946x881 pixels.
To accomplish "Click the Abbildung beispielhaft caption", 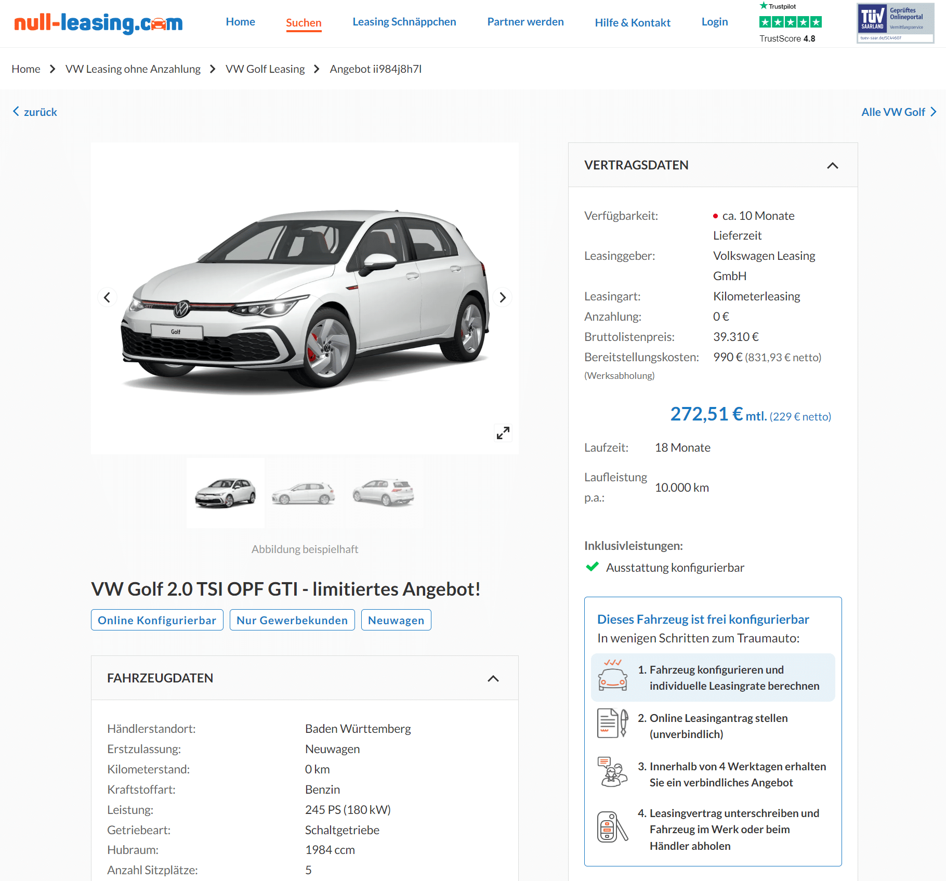I will (305, 549).
